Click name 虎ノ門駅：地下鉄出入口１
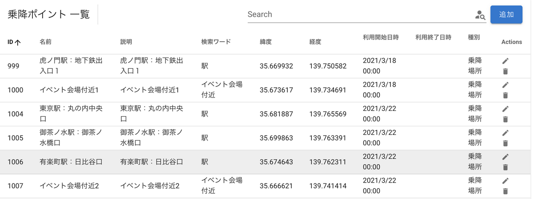This screenshot has height=199, width=533. click(71, 66)
